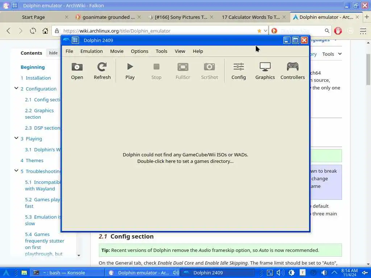Collapse the '5 Troubleshooting' section
Screen dimensions: 371x278
point(16,170)
